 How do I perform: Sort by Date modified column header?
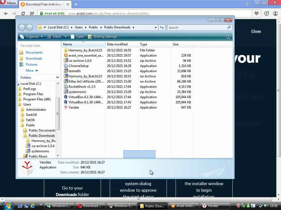click(x=122, y=44)
